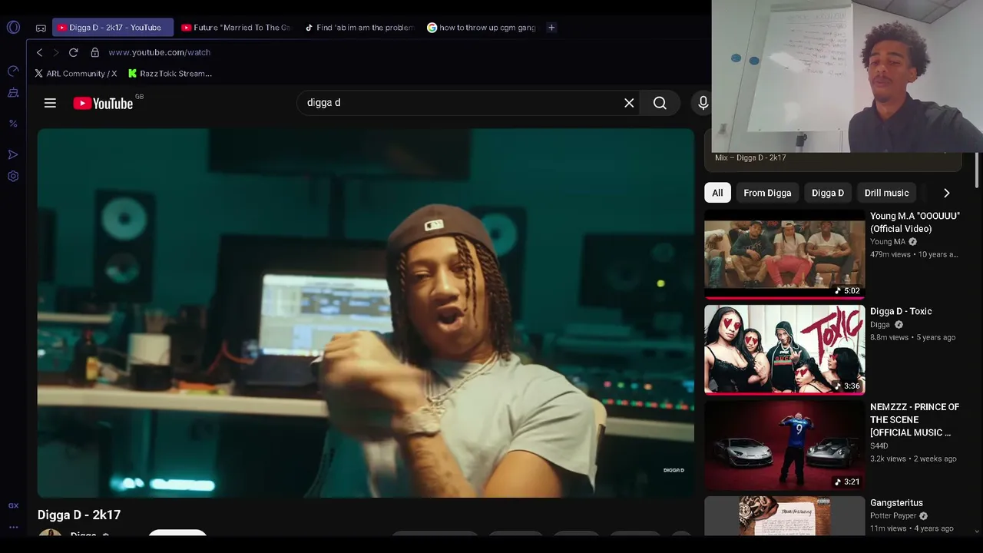Expand more filter chips with right arrow

946,193
